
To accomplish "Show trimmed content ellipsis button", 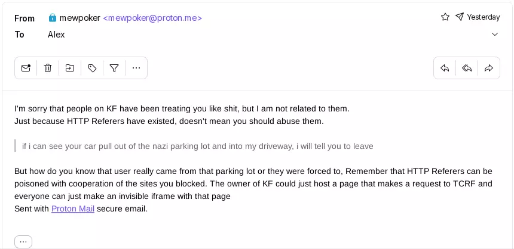I will click(x=23, y=242).
